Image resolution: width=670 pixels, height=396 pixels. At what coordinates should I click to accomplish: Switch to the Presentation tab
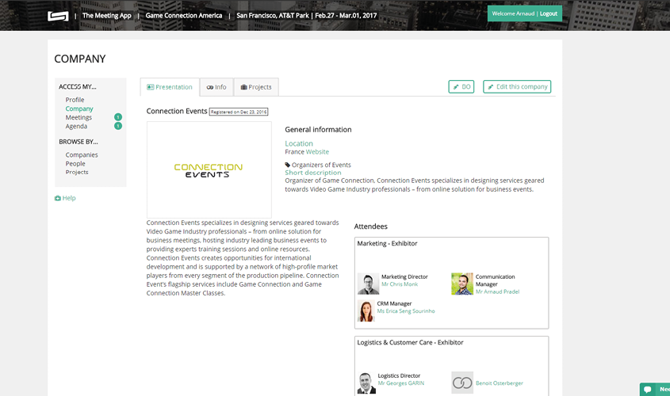point(170,87)
